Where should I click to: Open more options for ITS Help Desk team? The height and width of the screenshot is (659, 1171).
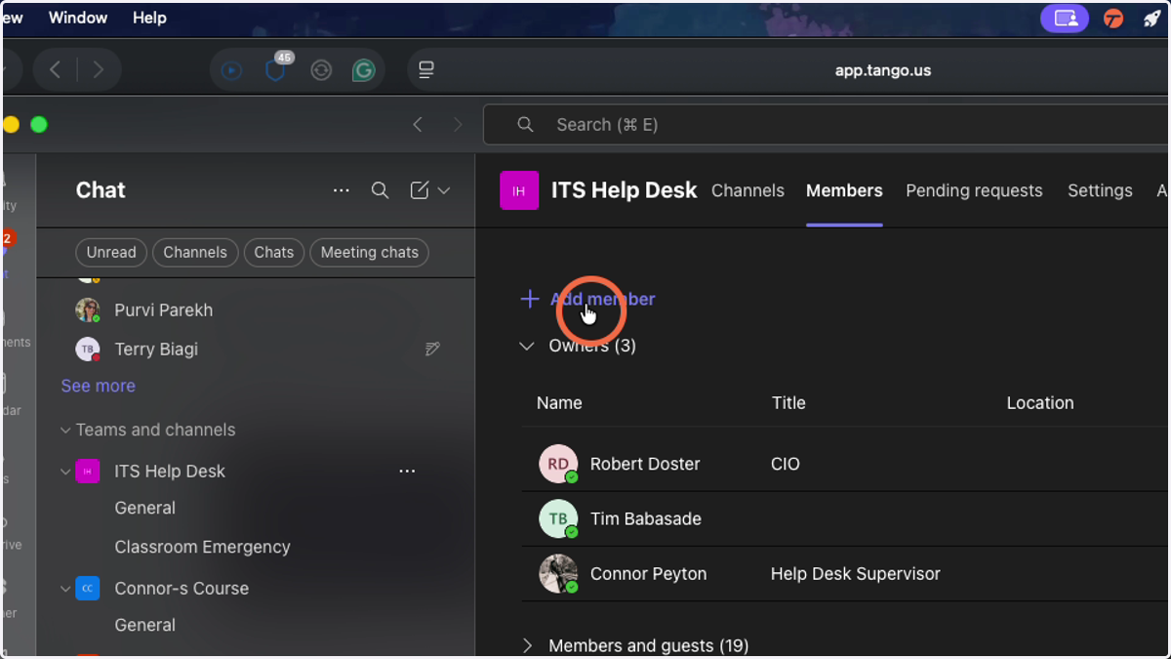click(x=407, y=472)
